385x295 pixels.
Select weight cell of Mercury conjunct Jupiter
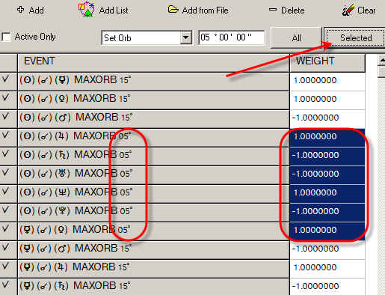click(327, 267)
